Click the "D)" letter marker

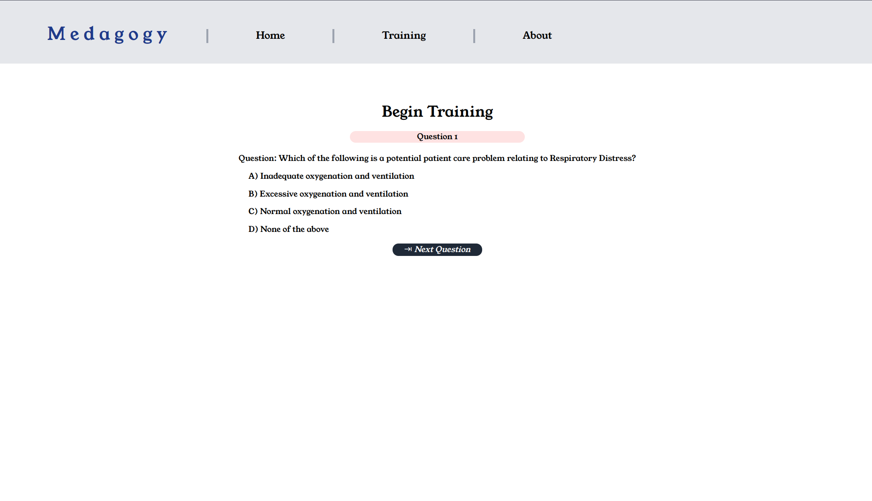point(253,229)
